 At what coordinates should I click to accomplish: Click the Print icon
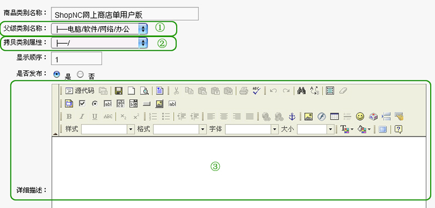244,91
